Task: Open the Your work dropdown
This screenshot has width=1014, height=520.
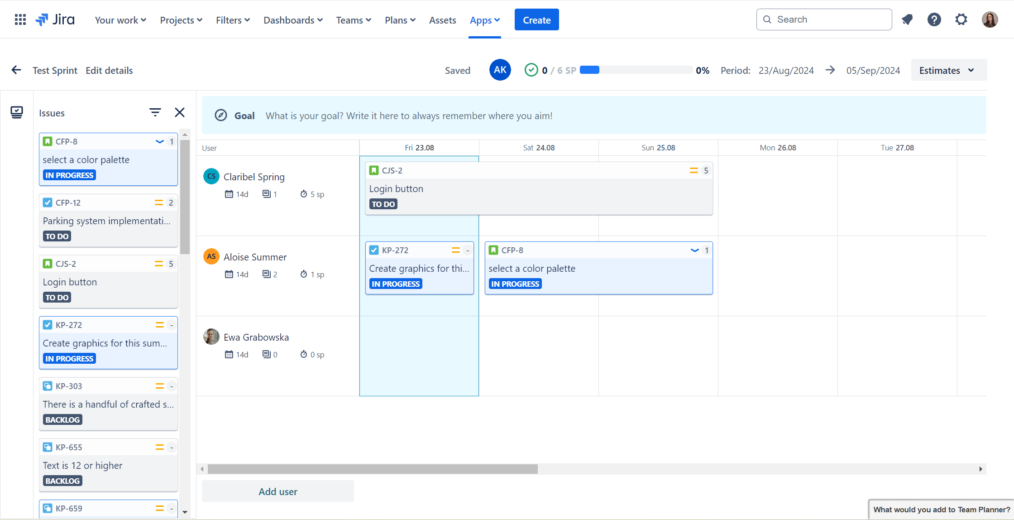Action: [120, 20]
